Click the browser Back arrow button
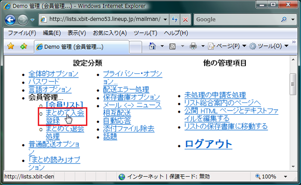The width and height of the screenshot is (301, 185). click(10, 19)
